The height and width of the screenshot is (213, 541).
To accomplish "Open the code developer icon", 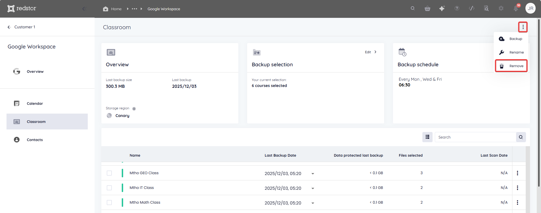I will (472, 8).
